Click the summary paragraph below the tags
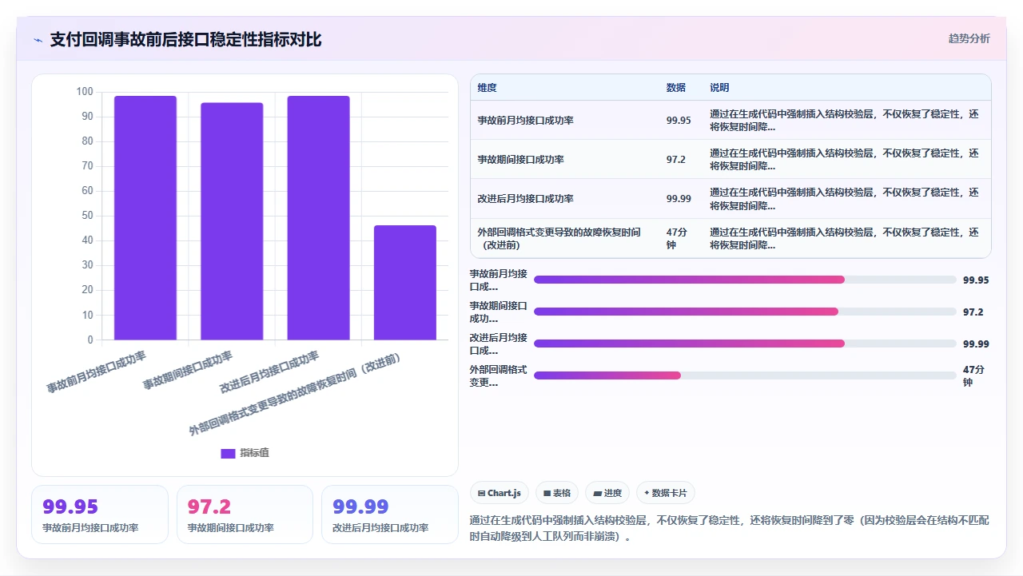The height and width of the screenshot is (576, 1023). click(730, 529)
